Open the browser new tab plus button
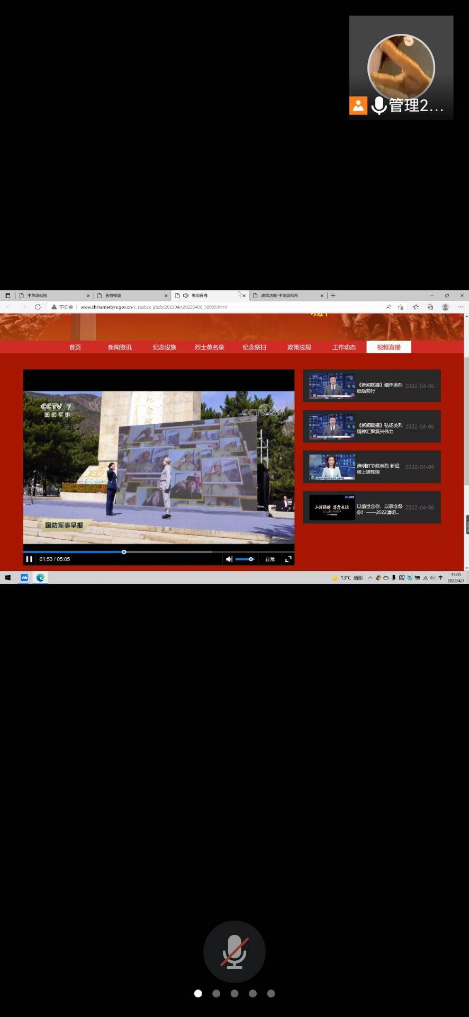 pyautogui.click(x=333, y=296)
